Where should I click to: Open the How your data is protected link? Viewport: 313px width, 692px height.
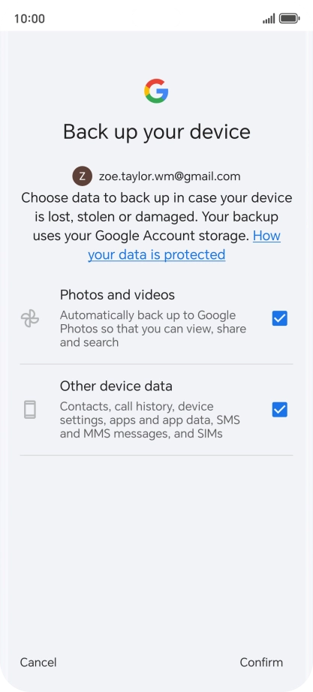tap(184, 245)
